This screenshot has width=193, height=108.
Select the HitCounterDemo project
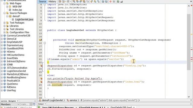(x=15, y=55)
